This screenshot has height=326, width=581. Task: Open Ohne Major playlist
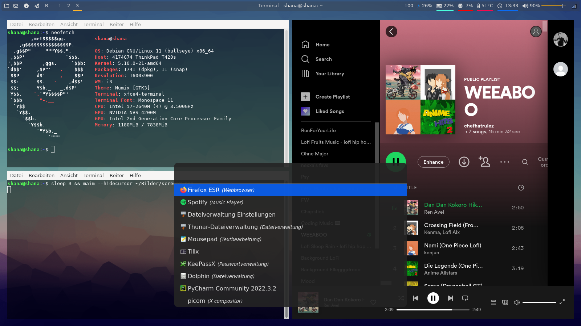point(314,154)
